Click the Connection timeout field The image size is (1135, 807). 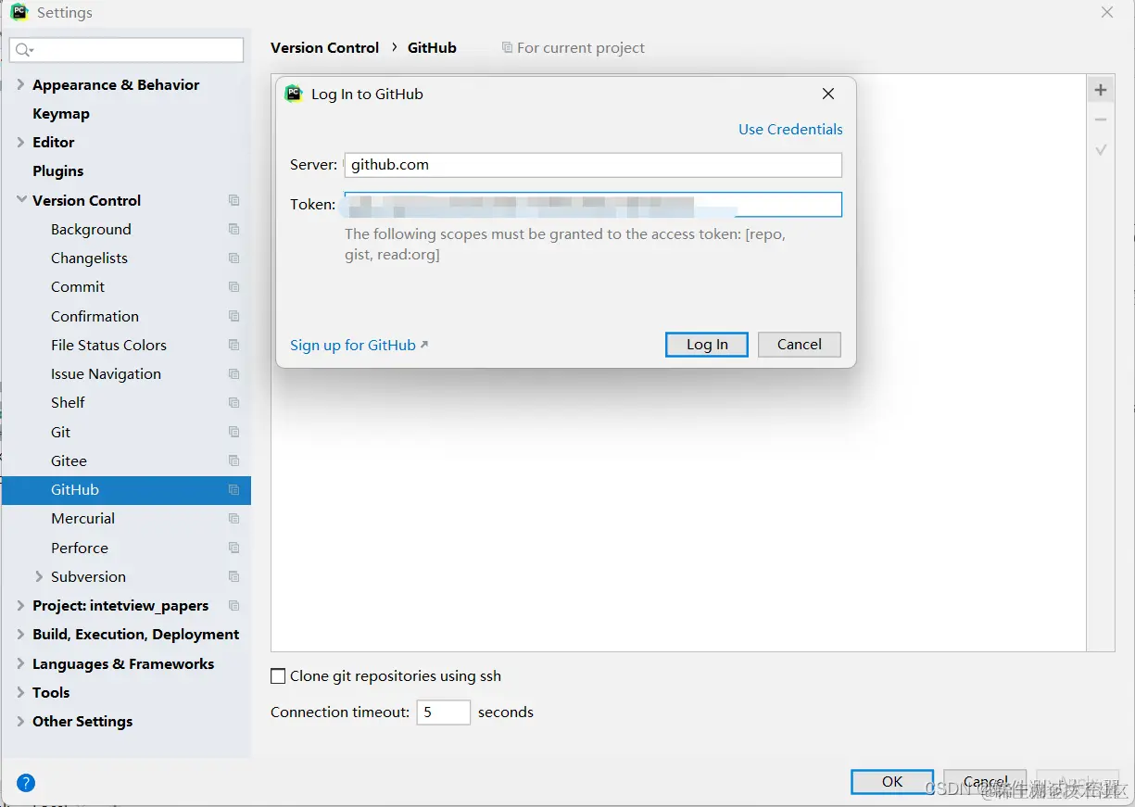[x=444, y=712]
